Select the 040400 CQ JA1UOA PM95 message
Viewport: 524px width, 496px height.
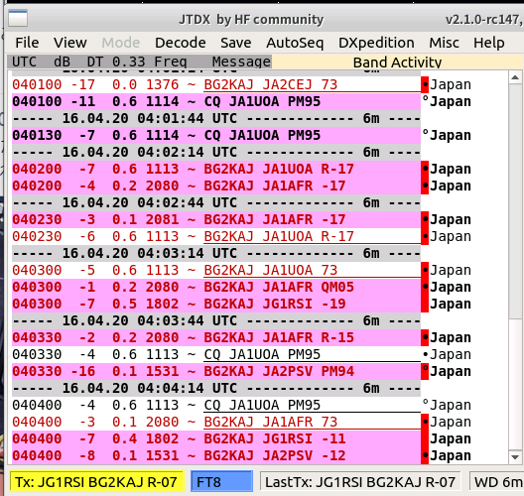[x=216, y=405]
